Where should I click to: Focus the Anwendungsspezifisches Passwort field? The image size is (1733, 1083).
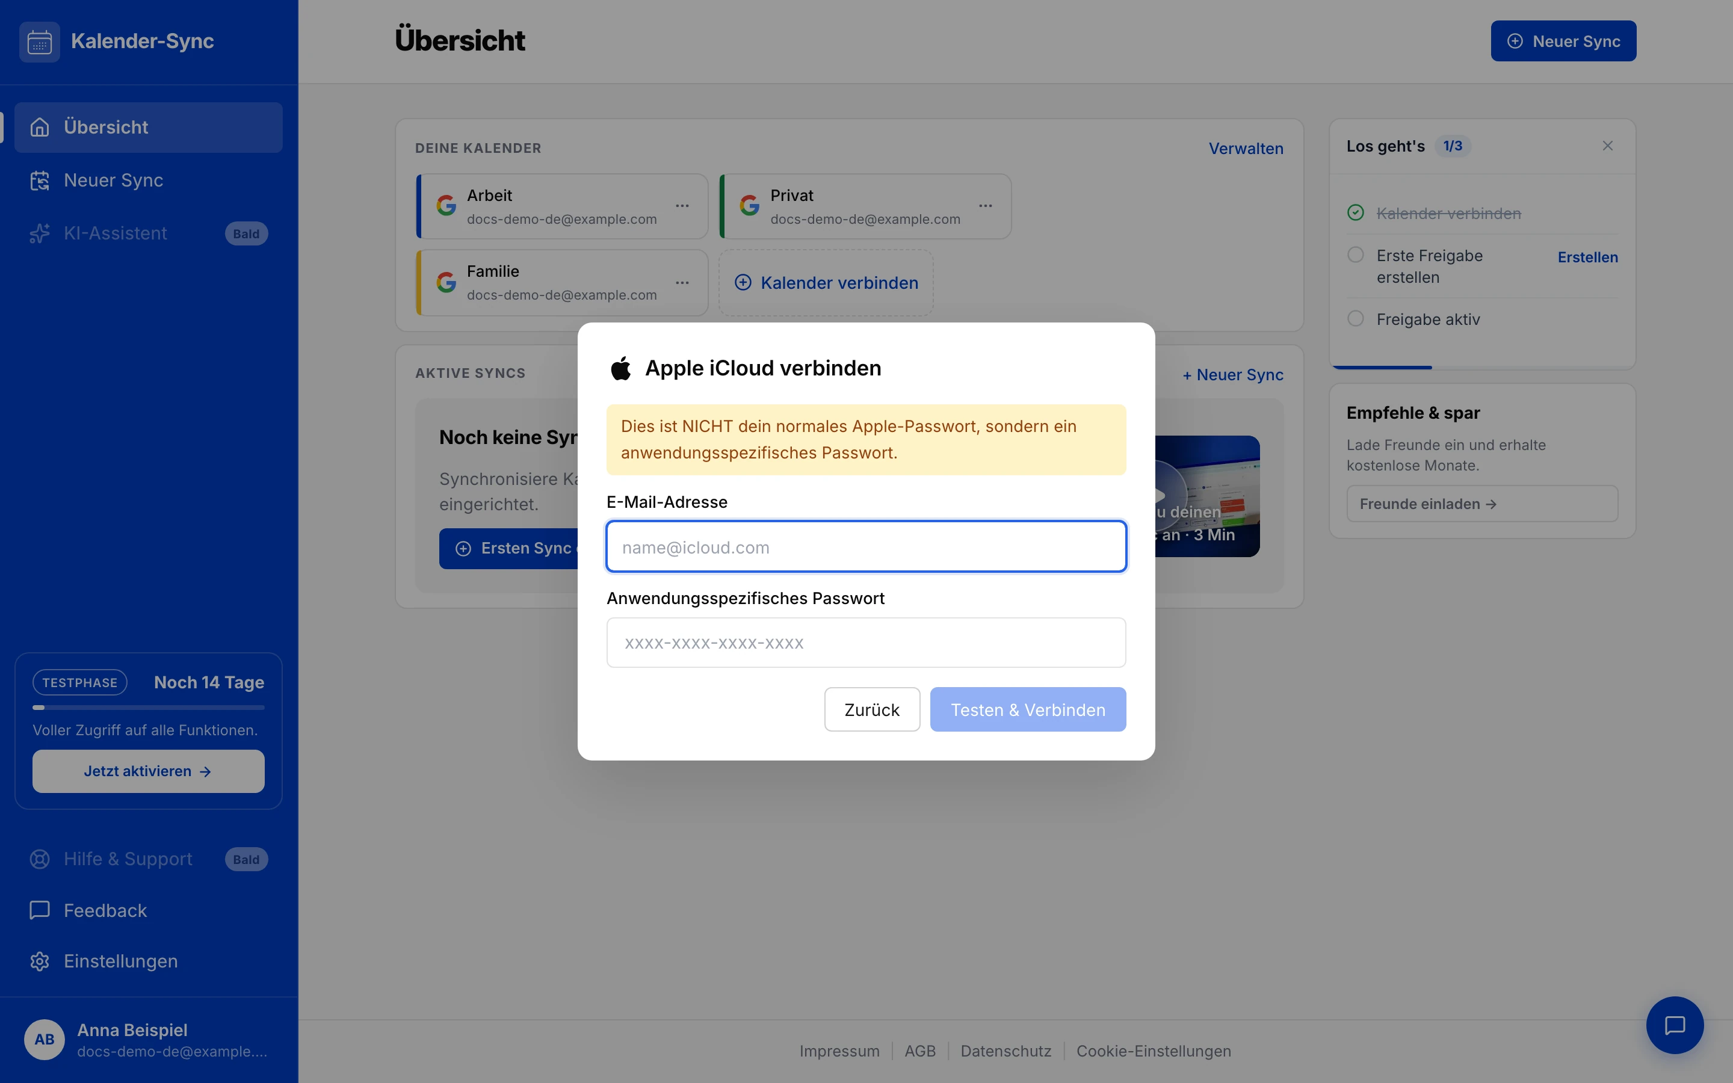coord(866,643)
